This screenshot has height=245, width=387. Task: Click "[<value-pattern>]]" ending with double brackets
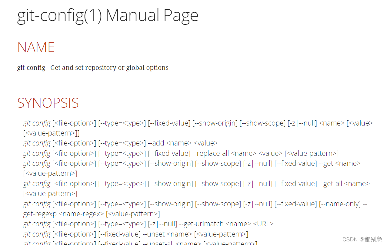[x=51, y=133]
